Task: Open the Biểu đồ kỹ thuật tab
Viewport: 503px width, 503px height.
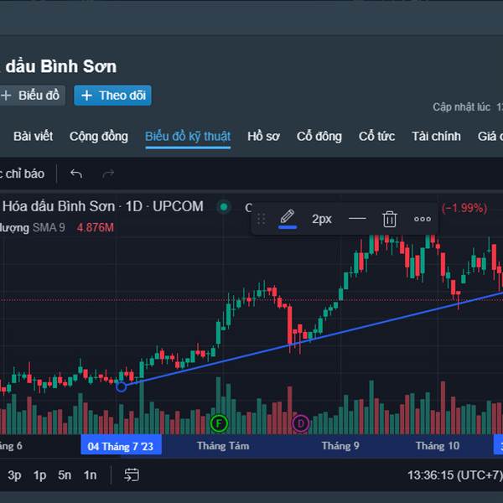Action: pos(188,137)
